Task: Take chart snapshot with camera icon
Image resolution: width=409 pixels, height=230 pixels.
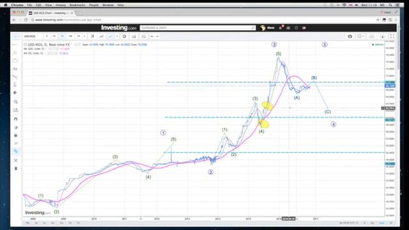Action: (350, 36)
